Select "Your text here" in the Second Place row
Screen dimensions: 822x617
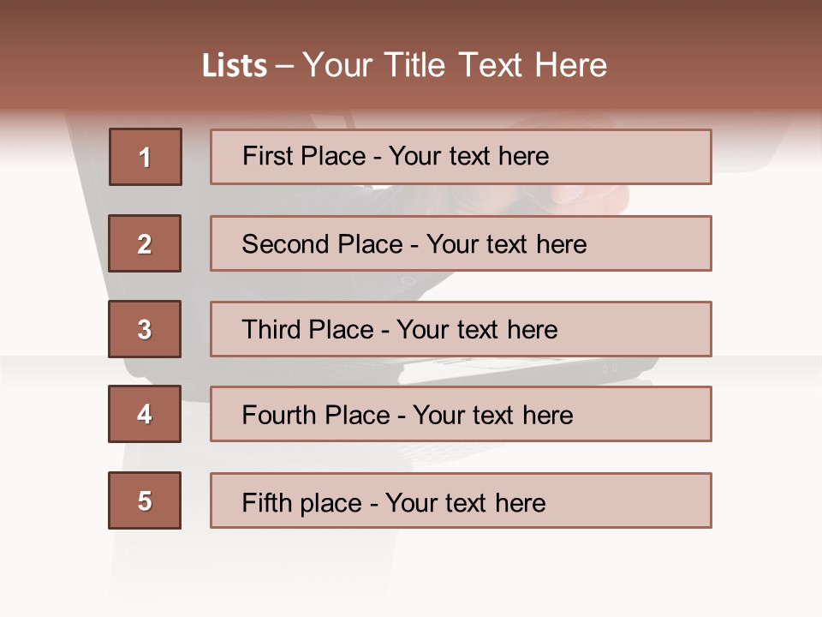(x=506, y=244)
